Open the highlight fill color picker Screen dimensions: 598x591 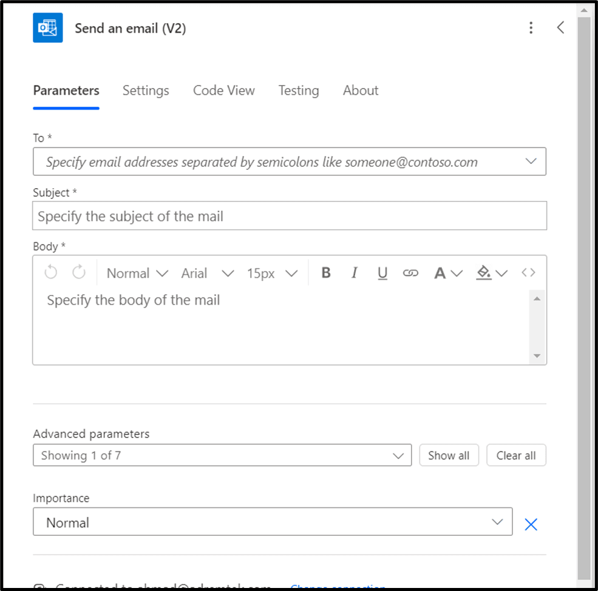coord(492,273)
